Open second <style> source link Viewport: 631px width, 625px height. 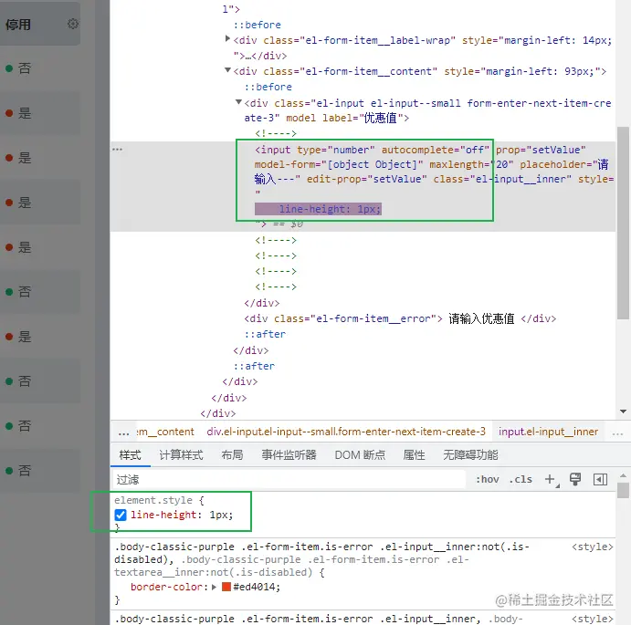tap(593, 619)
